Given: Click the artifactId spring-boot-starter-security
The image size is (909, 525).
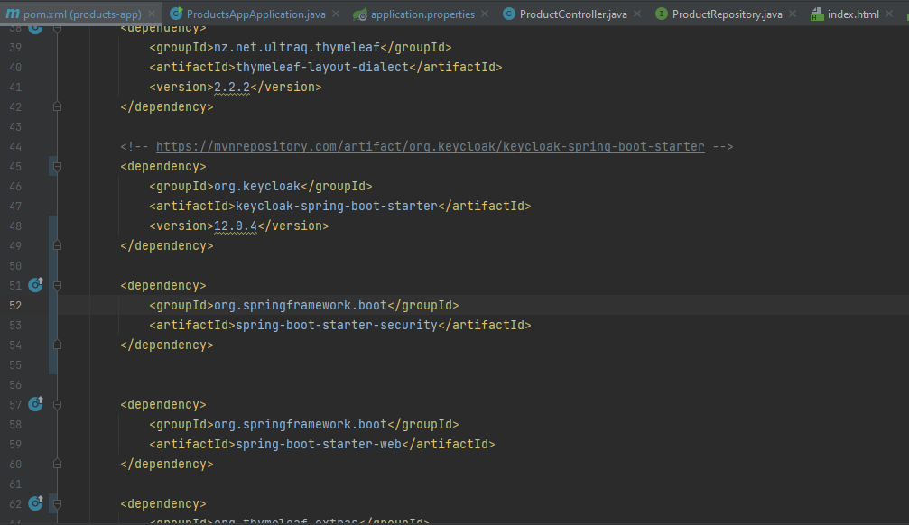Looking at the screenshot, I should 336,325.
